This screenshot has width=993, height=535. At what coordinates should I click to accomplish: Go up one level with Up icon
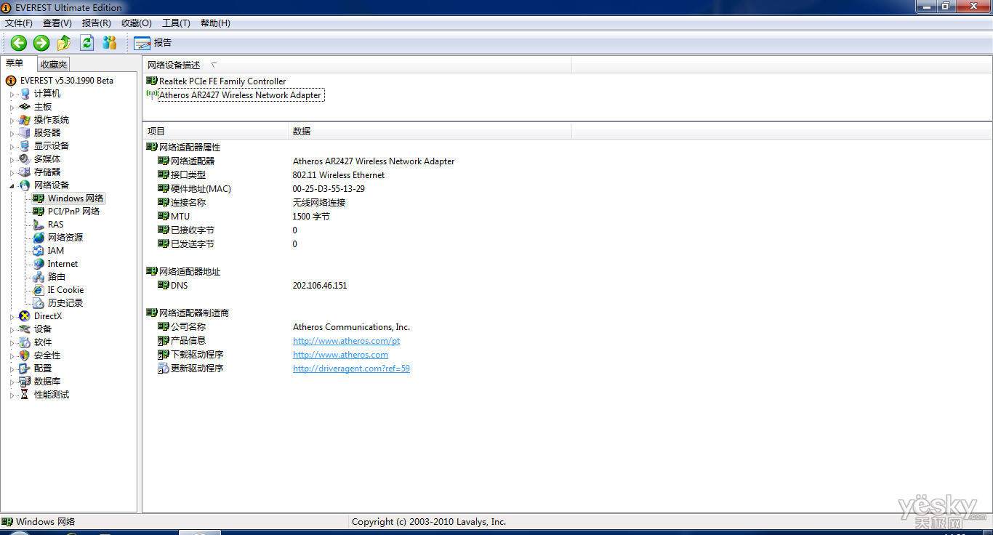click(64, 43)
